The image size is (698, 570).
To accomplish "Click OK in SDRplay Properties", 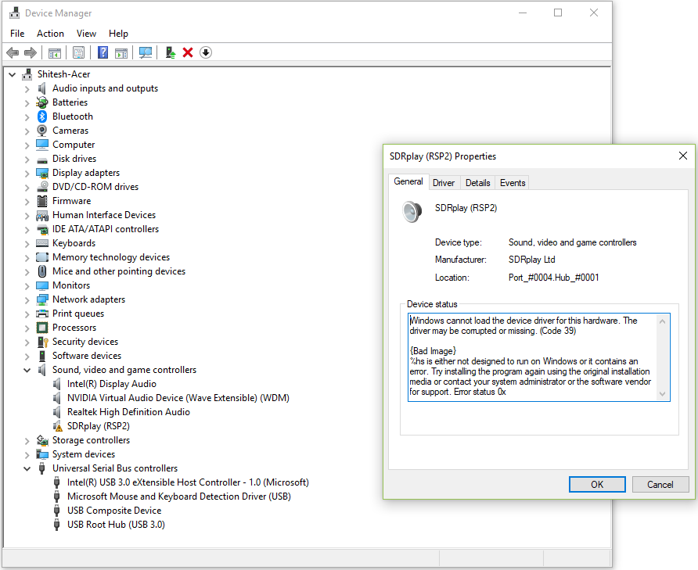I will [597, 484].
